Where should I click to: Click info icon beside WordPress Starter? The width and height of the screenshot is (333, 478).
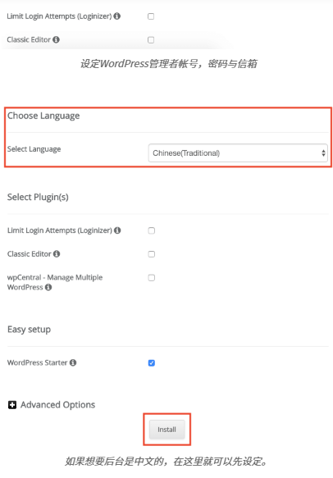73,362
